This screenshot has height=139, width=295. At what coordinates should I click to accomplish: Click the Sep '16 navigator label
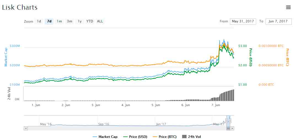click(104, 124)
